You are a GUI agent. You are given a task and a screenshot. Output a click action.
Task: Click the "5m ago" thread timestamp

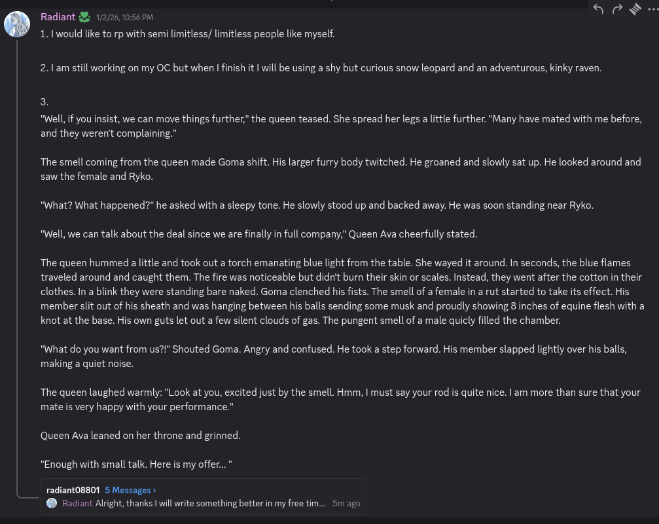pos(346,503)
